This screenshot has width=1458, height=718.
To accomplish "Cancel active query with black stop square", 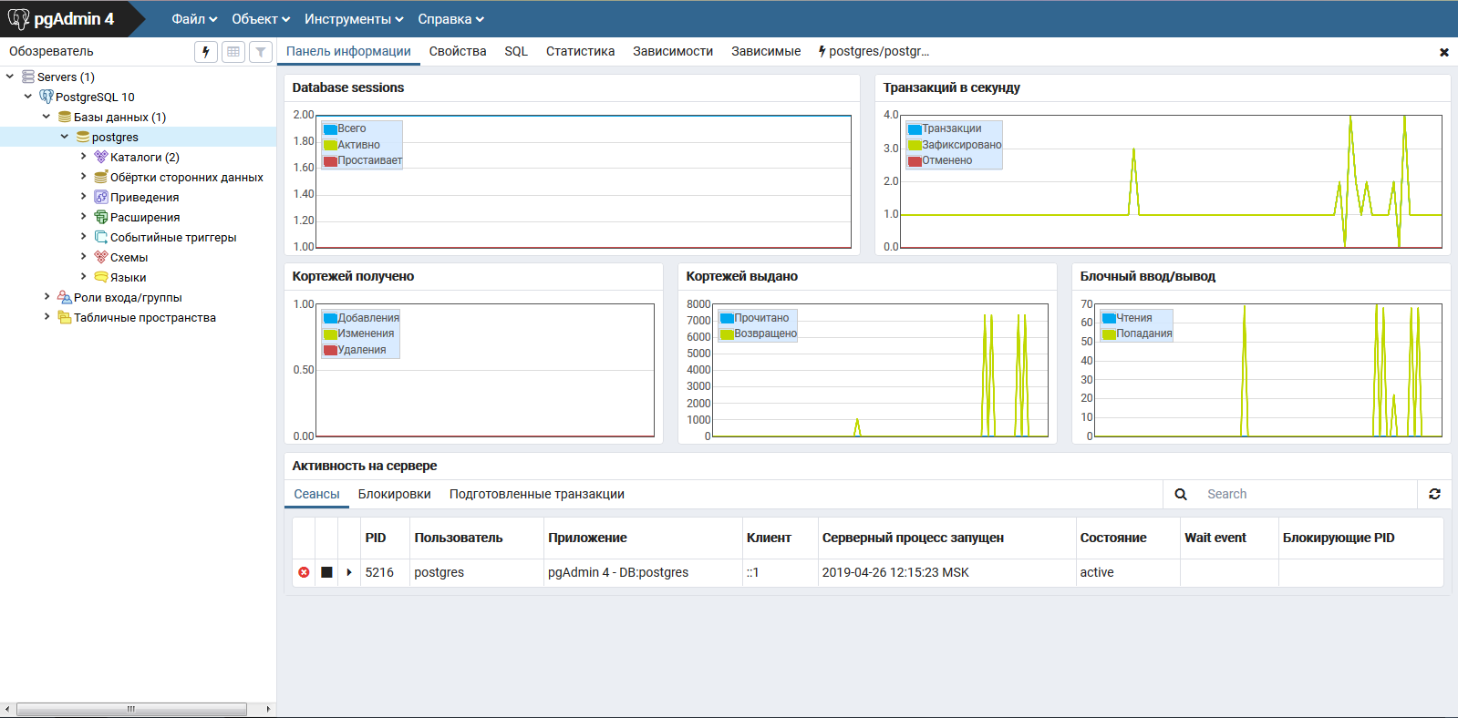I will (326, 572).
